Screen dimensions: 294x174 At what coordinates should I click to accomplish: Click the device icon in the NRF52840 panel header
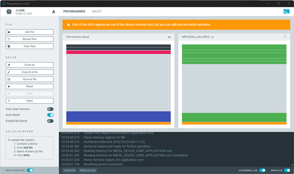[x=285, y=37]
